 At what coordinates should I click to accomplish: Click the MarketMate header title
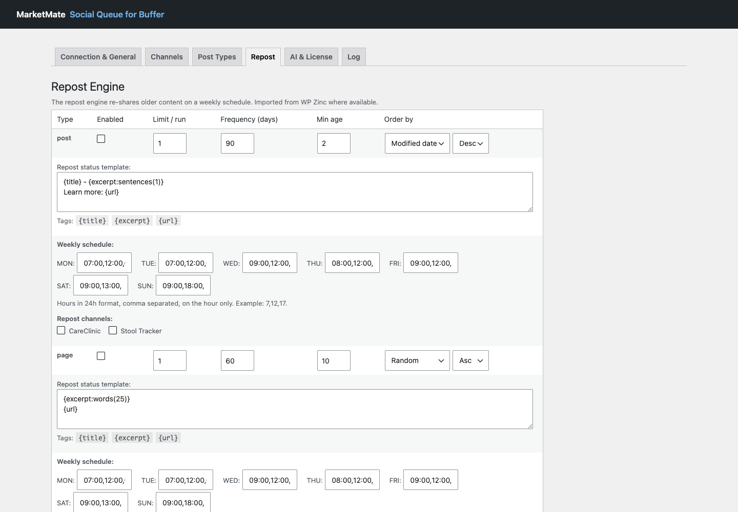[x=41, y=14]
